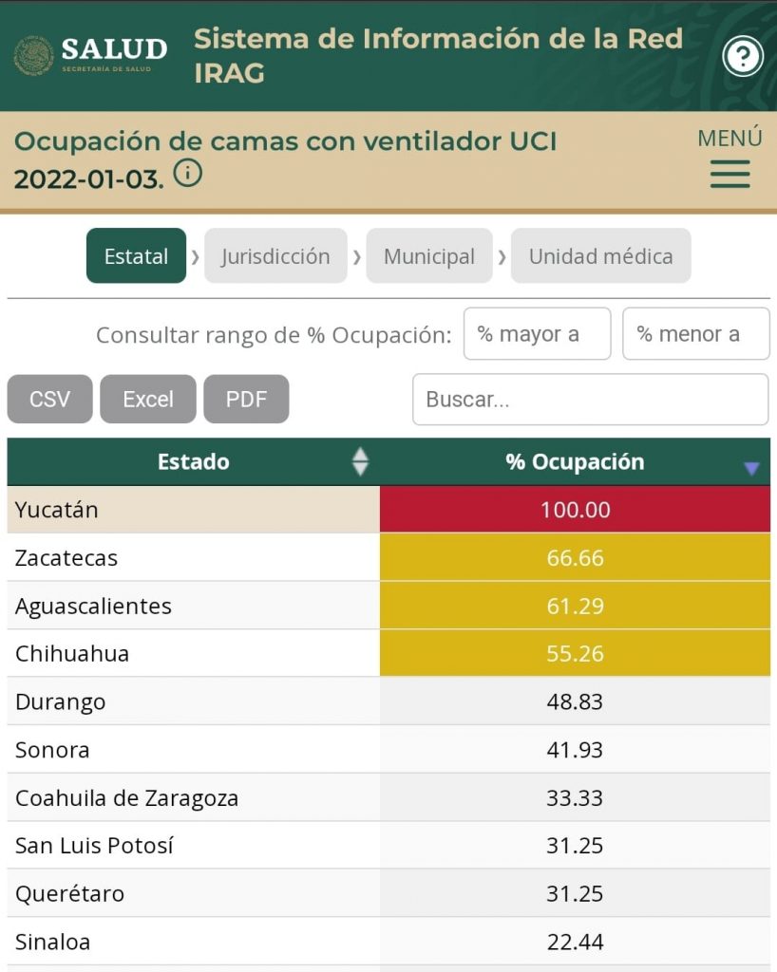The width and height of the screenshot is (777, 972).
Task: Open the Unidad médica level
Action: coord(600,255)
